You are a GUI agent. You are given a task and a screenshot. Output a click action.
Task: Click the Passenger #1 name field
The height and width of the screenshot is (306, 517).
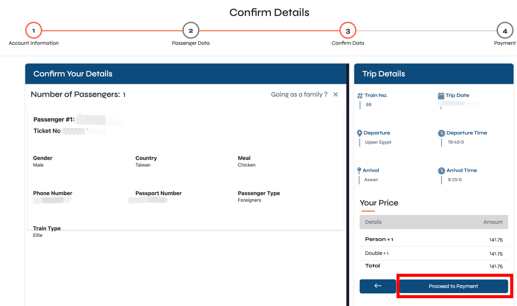pyautogui.click(x=98, y=120)
